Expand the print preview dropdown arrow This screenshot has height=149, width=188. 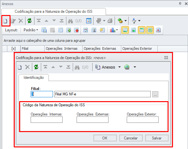(x=104, y=21)
